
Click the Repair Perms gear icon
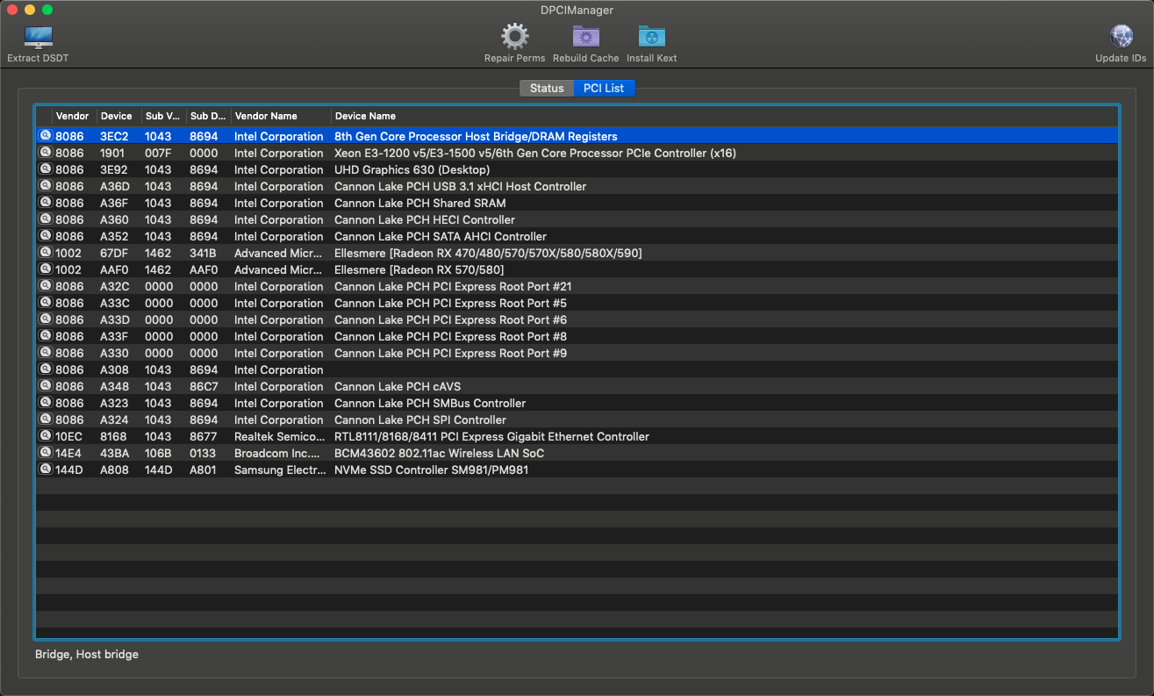[514, 37]
